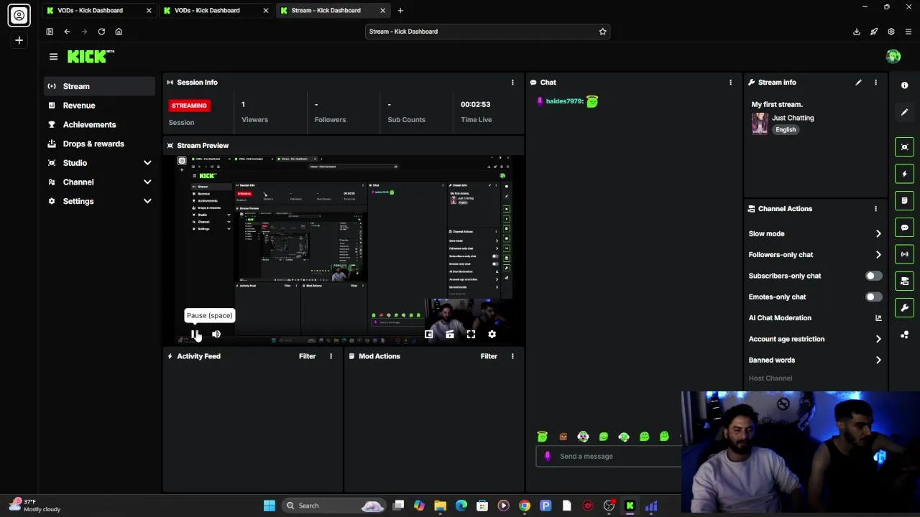This screenshot has height=517, width=920.
Task: Expand Slow mode options
Action: [878, 233]
